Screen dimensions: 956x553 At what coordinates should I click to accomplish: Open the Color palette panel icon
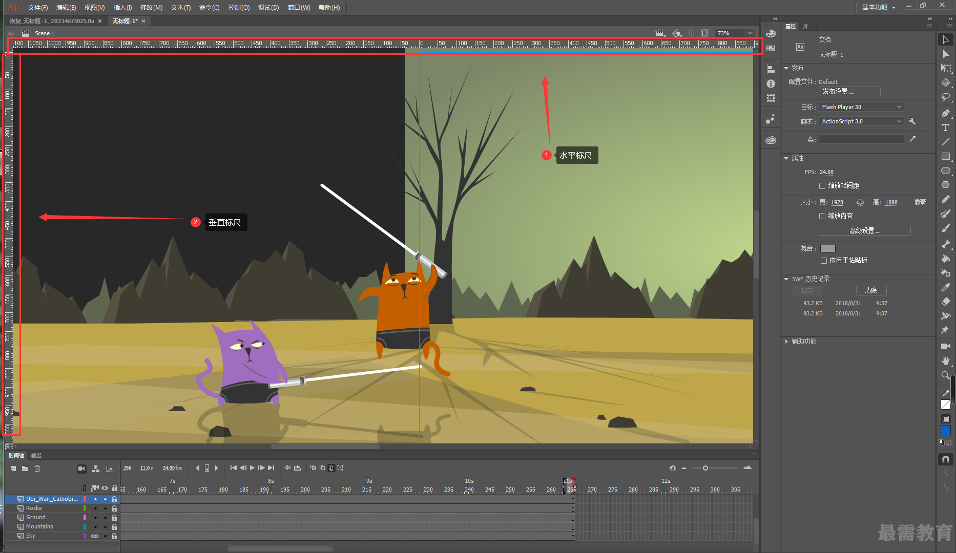pyautogui.click(x=771, y=34)
